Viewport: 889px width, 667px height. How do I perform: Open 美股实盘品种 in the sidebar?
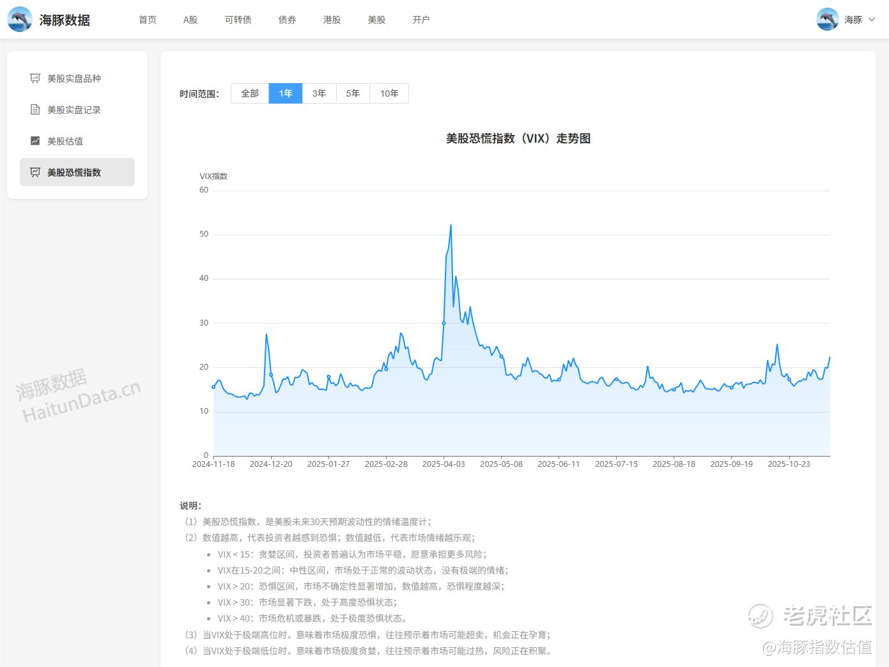(x=77, y=79)
